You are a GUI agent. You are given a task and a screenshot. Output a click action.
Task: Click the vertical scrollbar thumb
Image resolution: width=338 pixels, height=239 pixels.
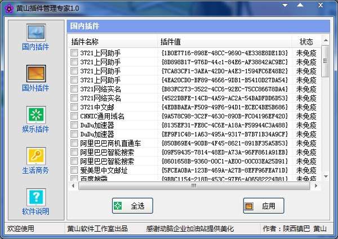(x=326, y=61)
